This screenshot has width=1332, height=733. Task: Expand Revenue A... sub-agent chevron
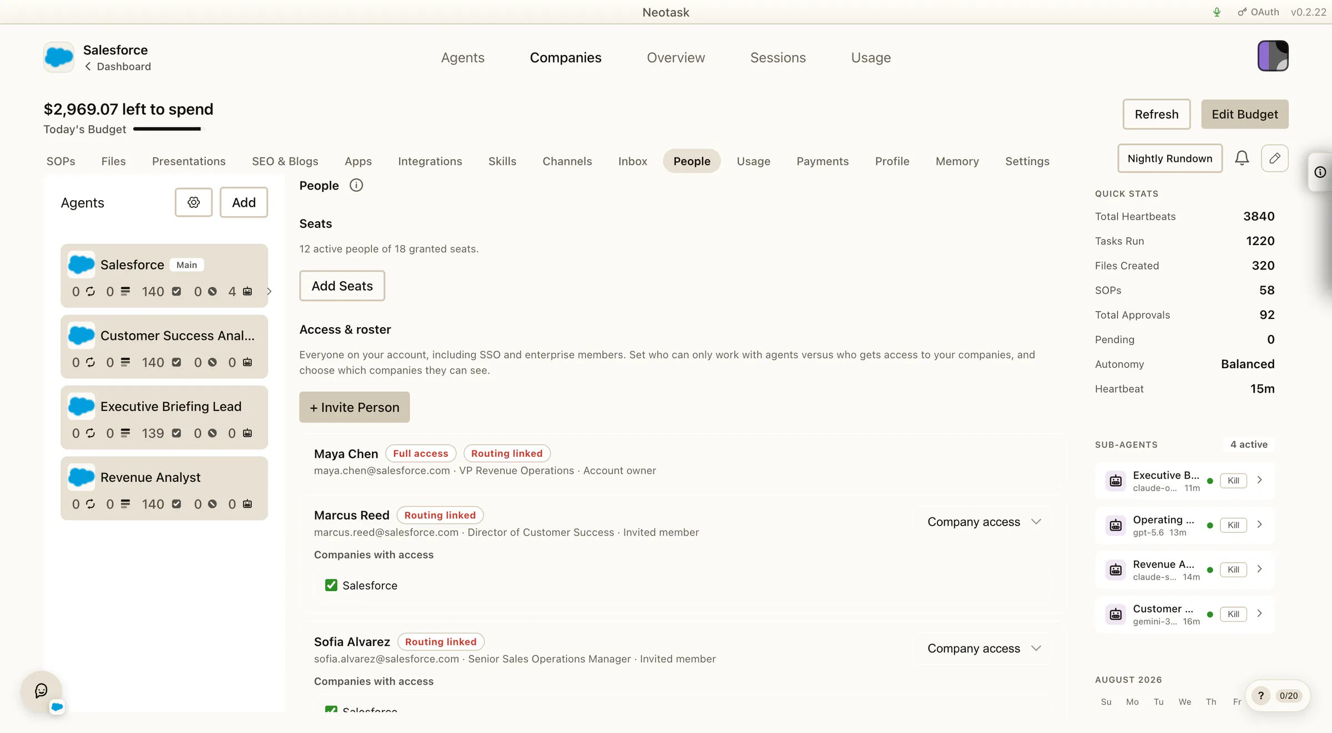click(x=1260, y=569)
